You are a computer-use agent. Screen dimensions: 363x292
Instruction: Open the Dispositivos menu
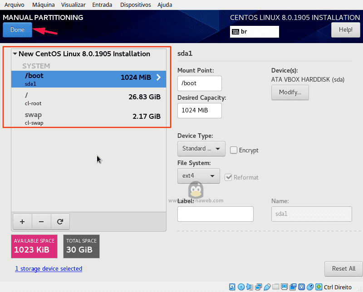pos(135,5)
